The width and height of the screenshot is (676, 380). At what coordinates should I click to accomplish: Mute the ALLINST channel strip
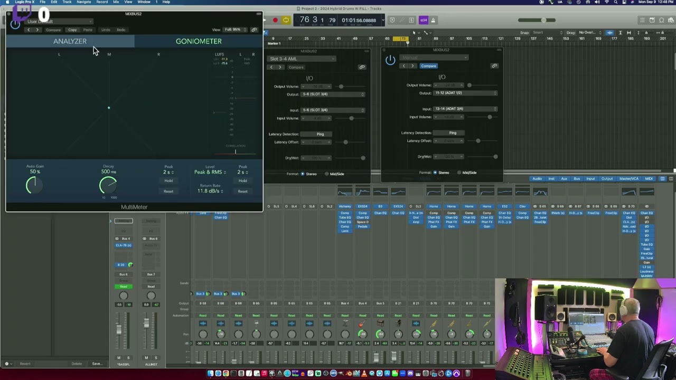(x=146, y=358)
